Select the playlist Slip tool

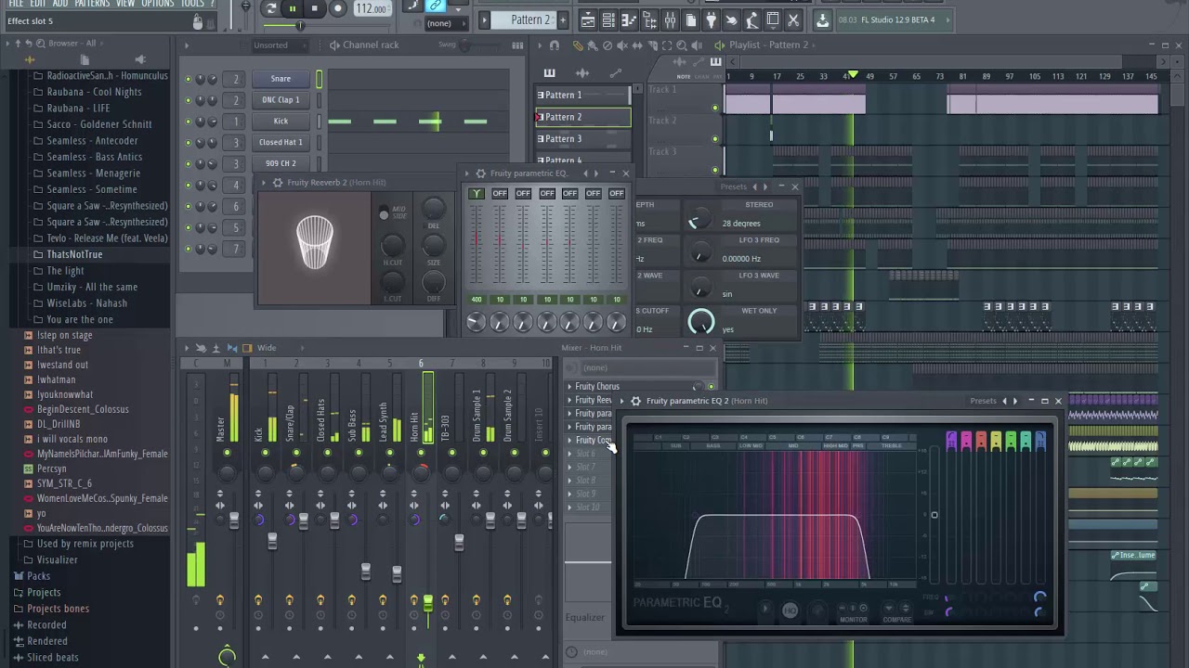click(x=637, y=45)
